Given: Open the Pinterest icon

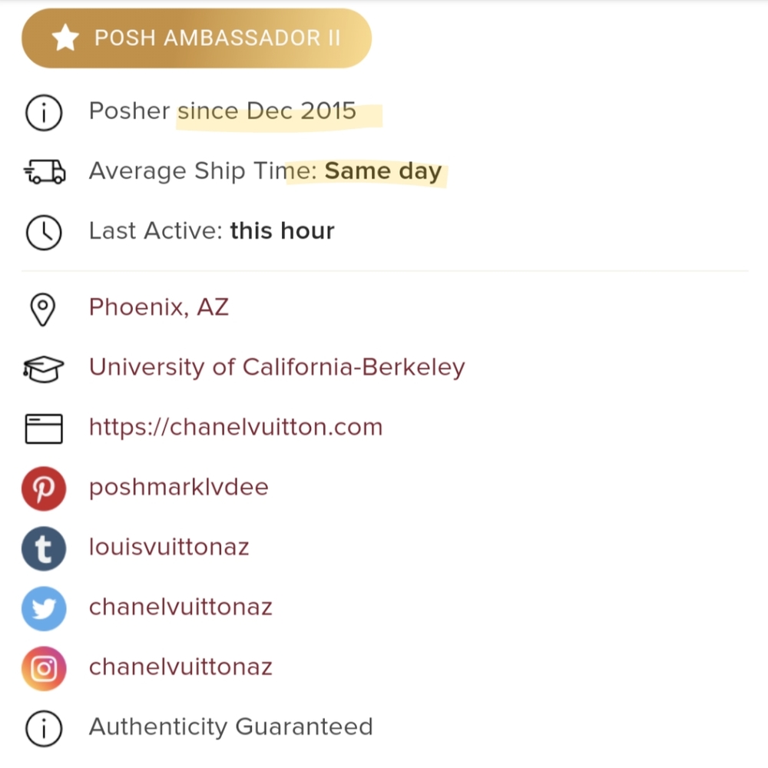Looking at the screenshot, I should pos(44,488).
